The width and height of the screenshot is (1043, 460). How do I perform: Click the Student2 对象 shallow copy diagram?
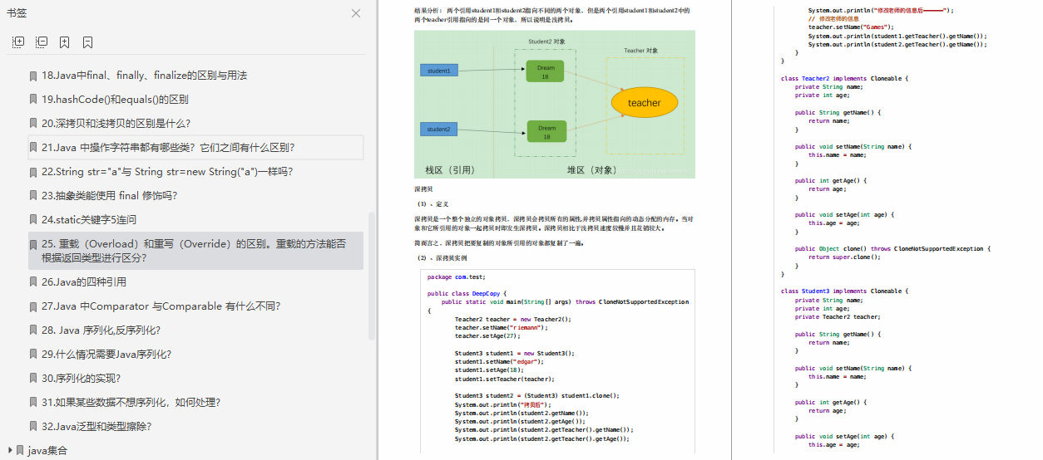pyautogui.click(x=554, y=104)
